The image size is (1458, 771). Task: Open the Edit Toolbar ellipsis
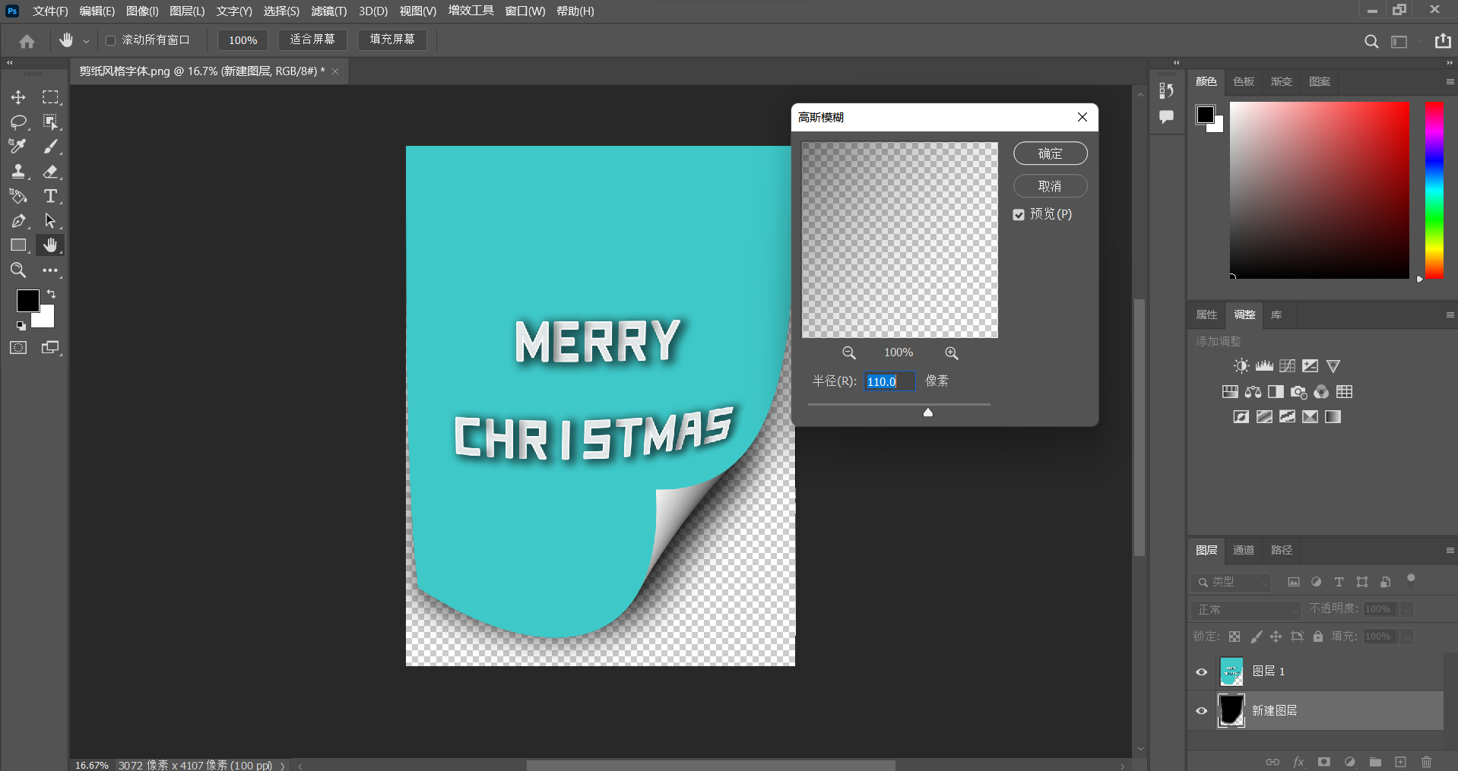[x=50, y=270]
